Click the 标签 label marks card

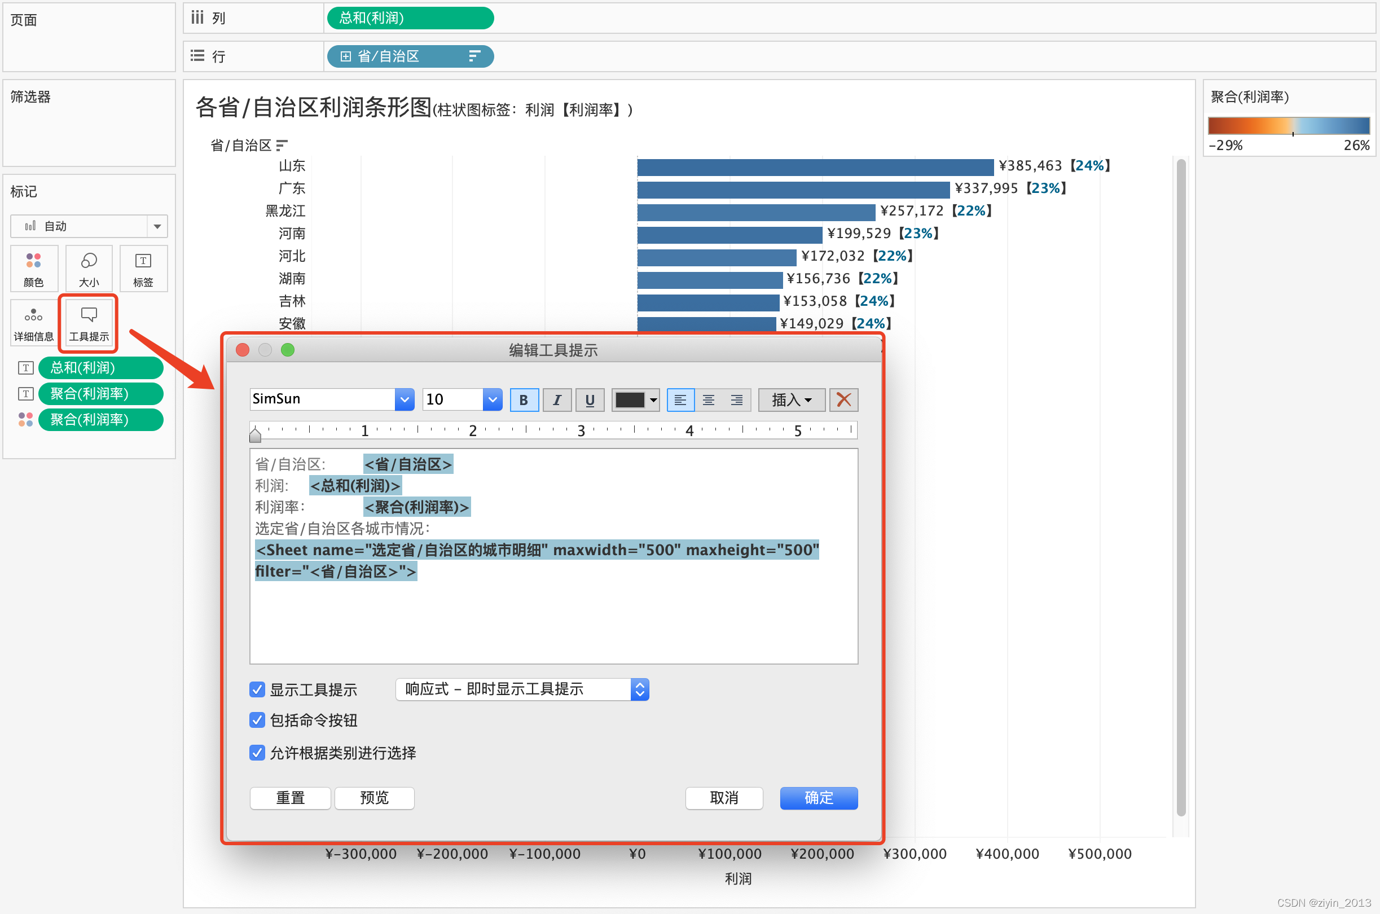143,269
